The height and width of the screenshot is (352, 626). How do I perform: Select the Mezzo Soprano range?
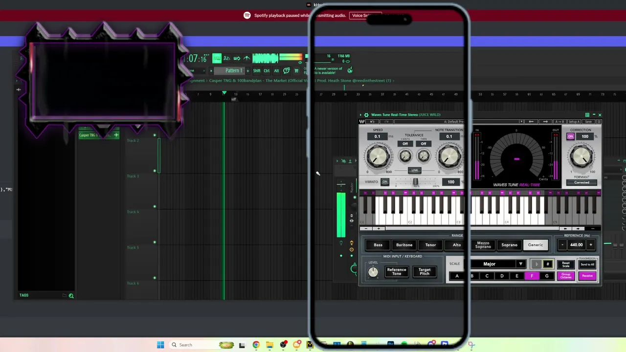coord(483,245)
